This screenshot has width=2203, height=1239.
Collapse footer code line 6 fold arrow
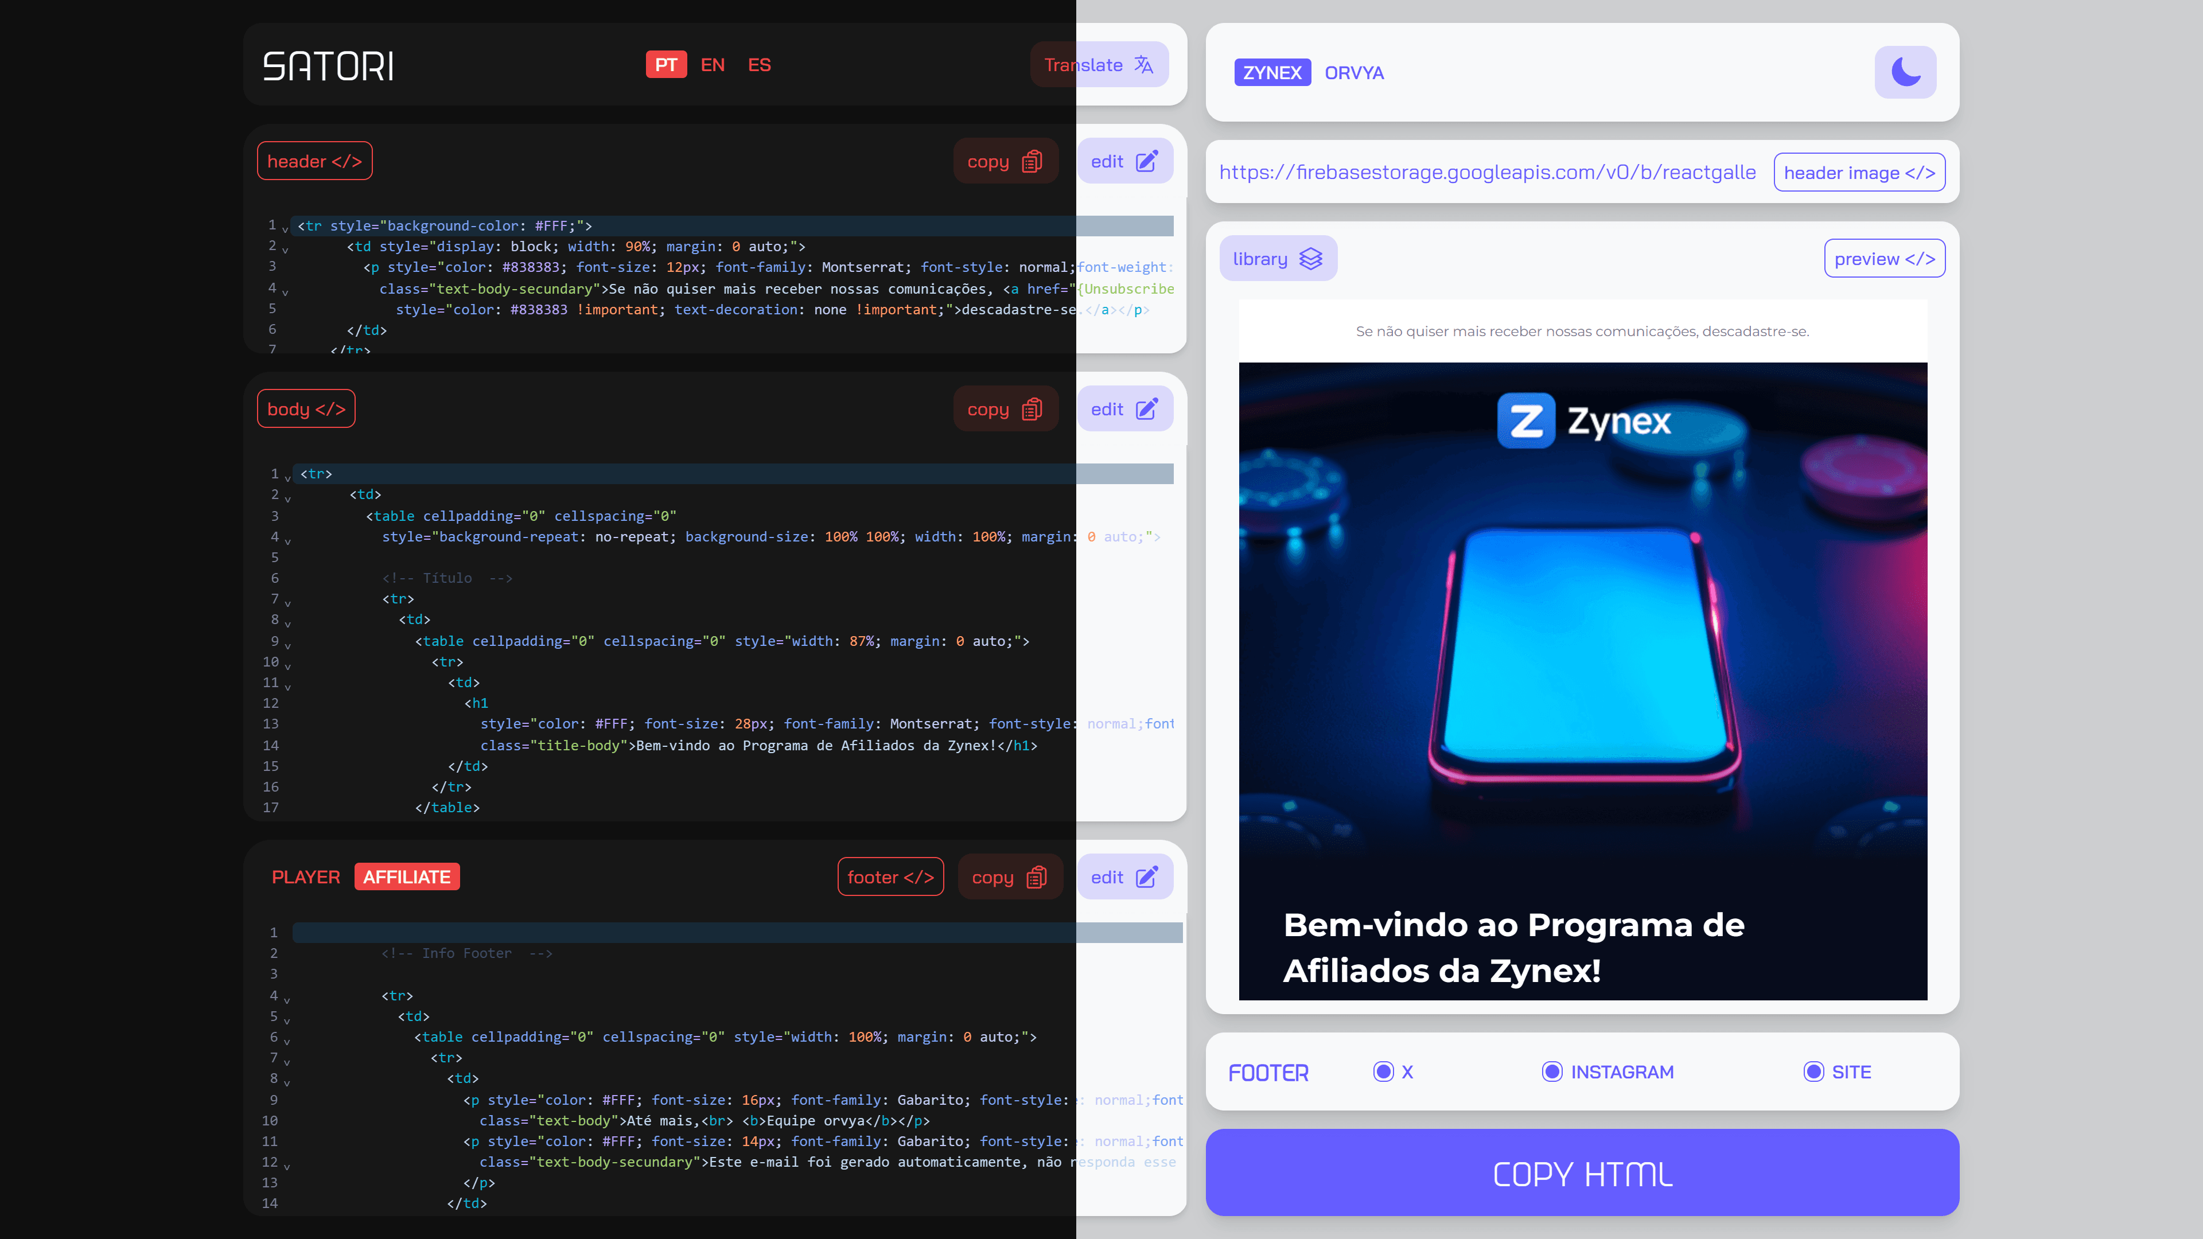[x=286, y=1042]
